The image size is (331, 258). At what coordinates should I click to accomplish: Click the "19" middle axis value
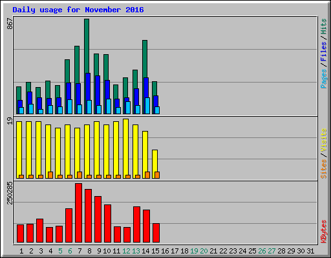tap(10, 121)
